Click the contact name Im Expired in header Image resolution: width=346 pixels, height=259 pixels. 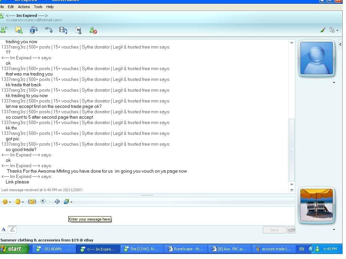[x=27, y=16]
